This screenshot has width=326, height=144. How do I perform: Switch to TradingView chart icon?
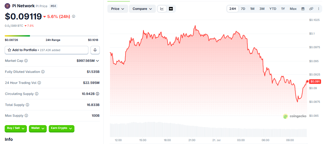click(x=171, y=9)
